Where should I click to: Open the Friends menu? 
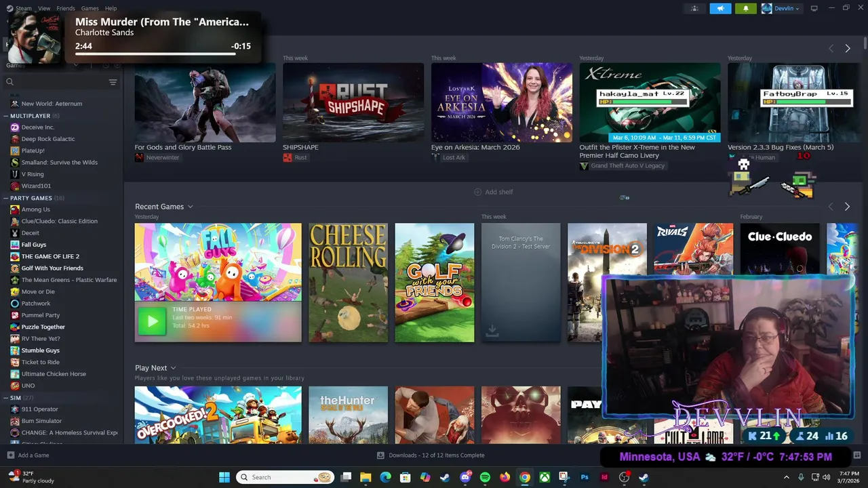(x=66, y=8)
